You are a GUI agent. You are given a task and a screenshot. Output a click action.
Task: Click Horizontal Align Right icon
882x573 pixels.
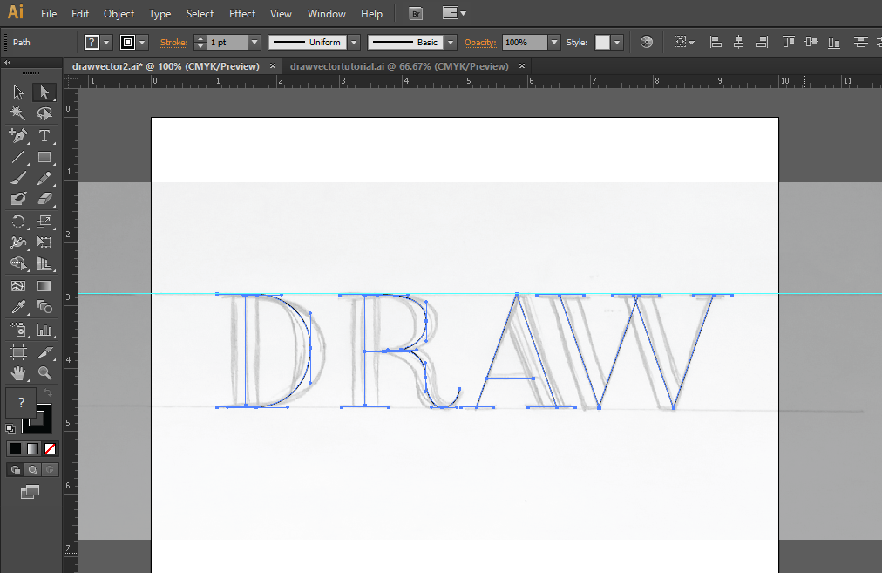[763, 42]
